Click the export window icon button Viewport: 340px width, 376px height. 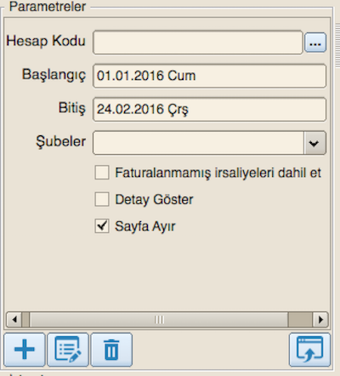pos(309,350)
